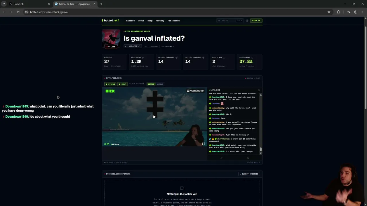367x206 pixels.
Task: Show info for Msg / Min stat
Action: click(224, 58)
